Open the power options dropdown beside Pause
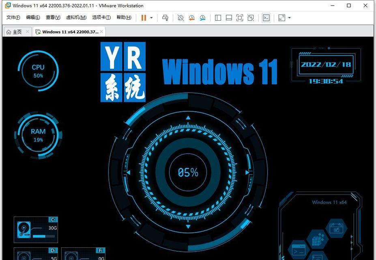This screenshot has width=376, height=260. coord(151,18)
